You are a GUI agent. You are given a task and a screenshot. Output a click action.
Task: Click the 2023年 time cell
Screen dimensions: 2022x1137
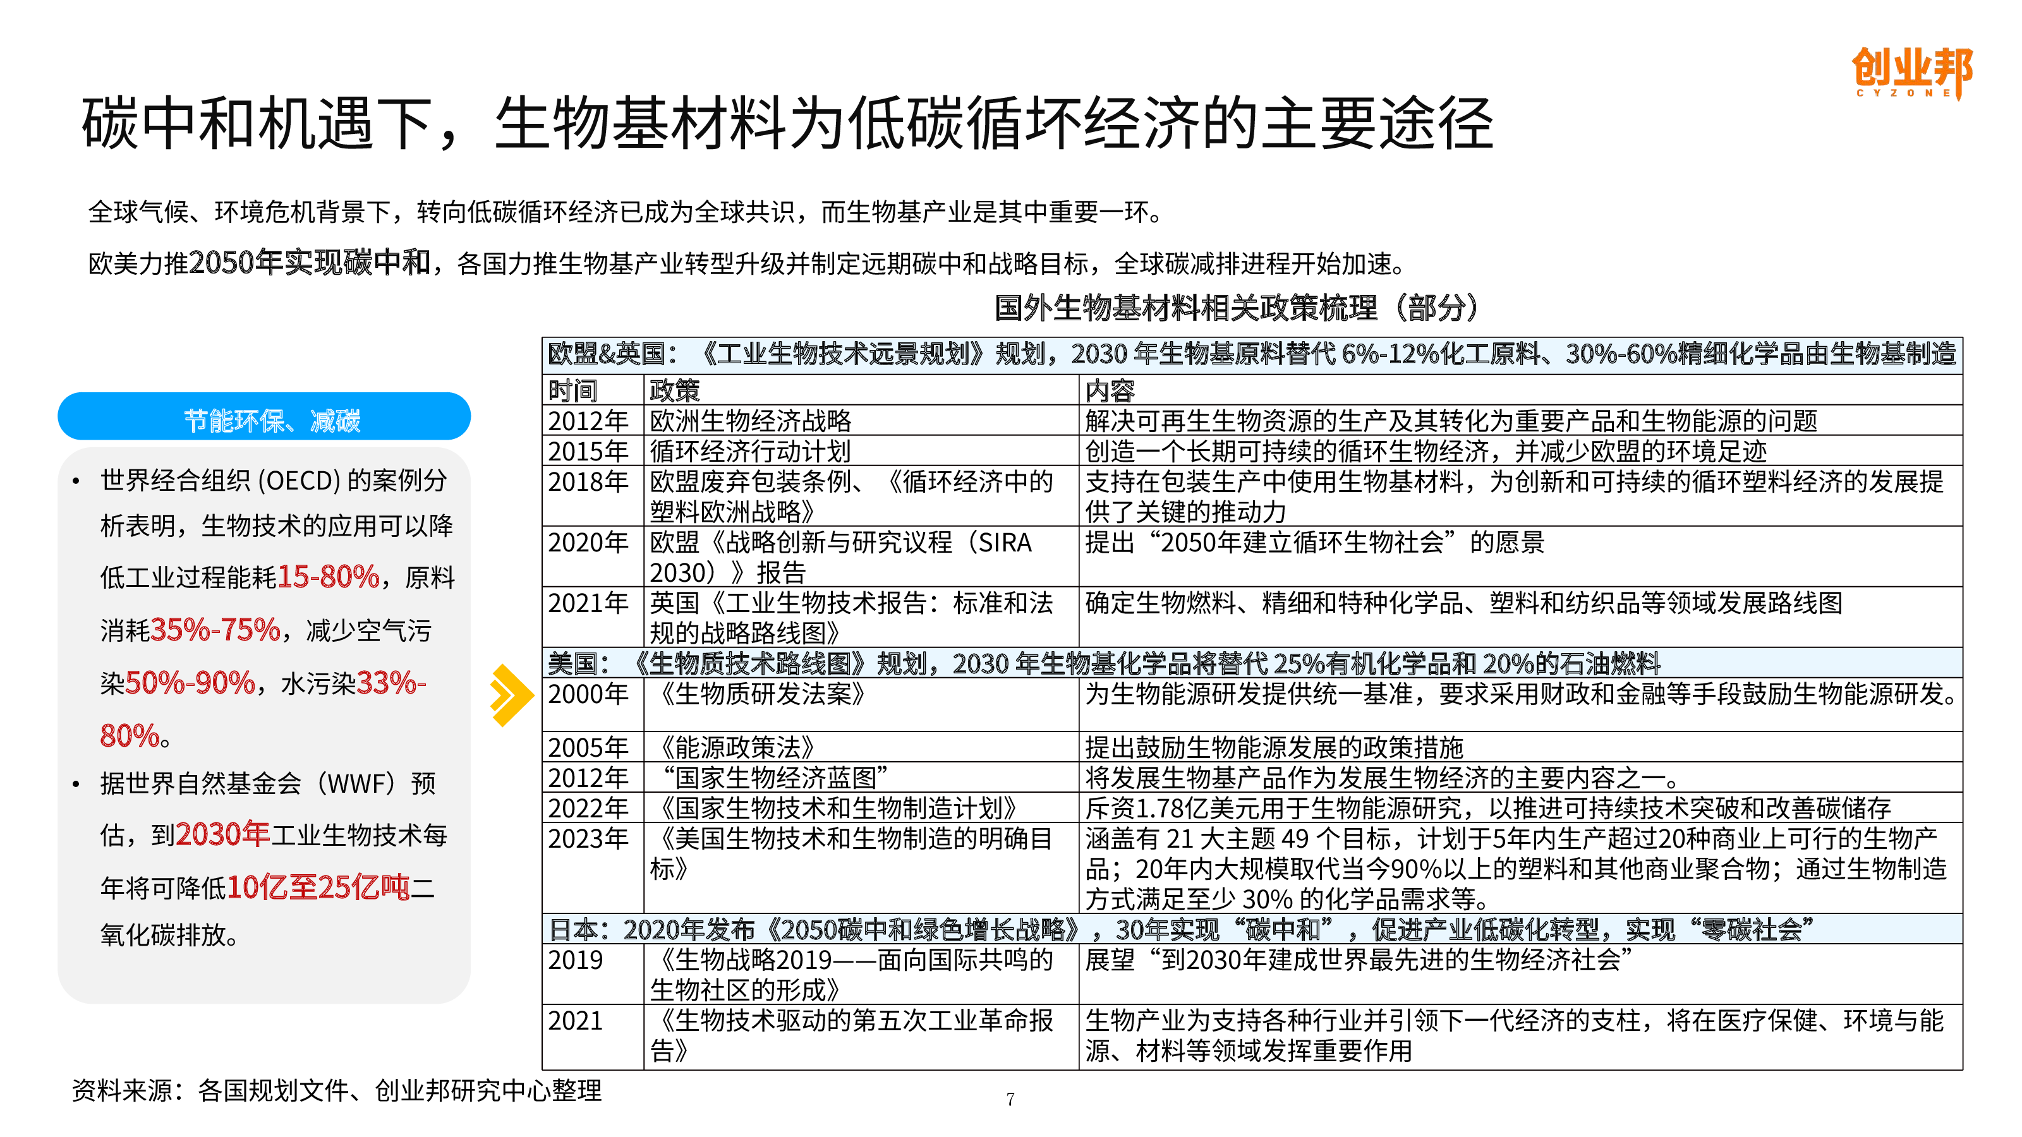[x=593, y=868]
